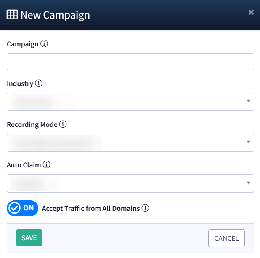260x258 pixels.
Task: Click Accept Traffic from All Domains text
Action: pyautogui.click(x=91, y=208)
